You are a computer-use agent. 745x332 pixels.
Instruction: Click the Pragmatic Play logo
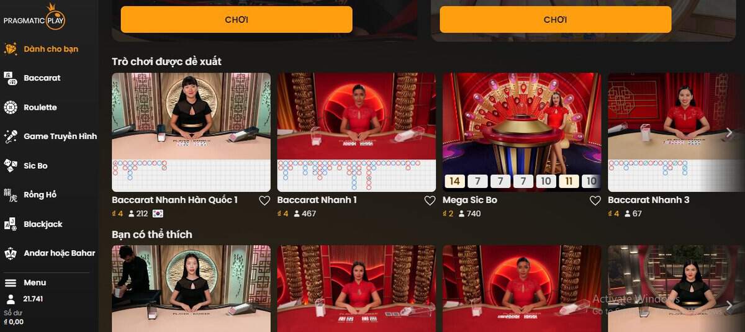pyautogui.click(x=34, y=17)
